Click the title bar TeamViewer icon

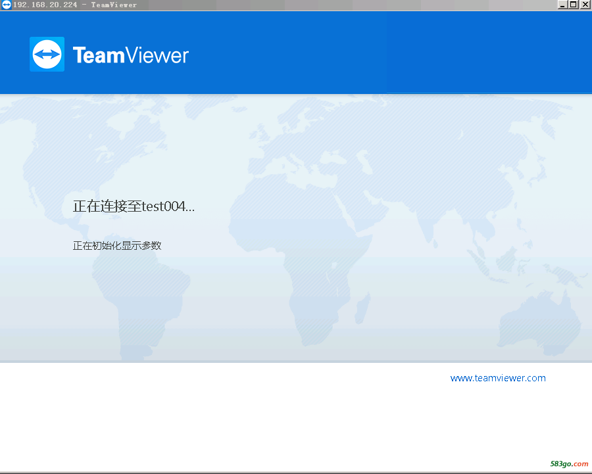[6, 5]
